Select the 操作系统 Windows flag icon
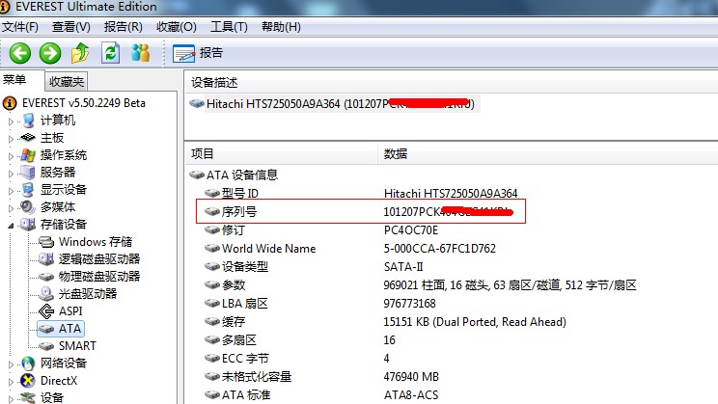The image size is (718, 404). (28, 155)
